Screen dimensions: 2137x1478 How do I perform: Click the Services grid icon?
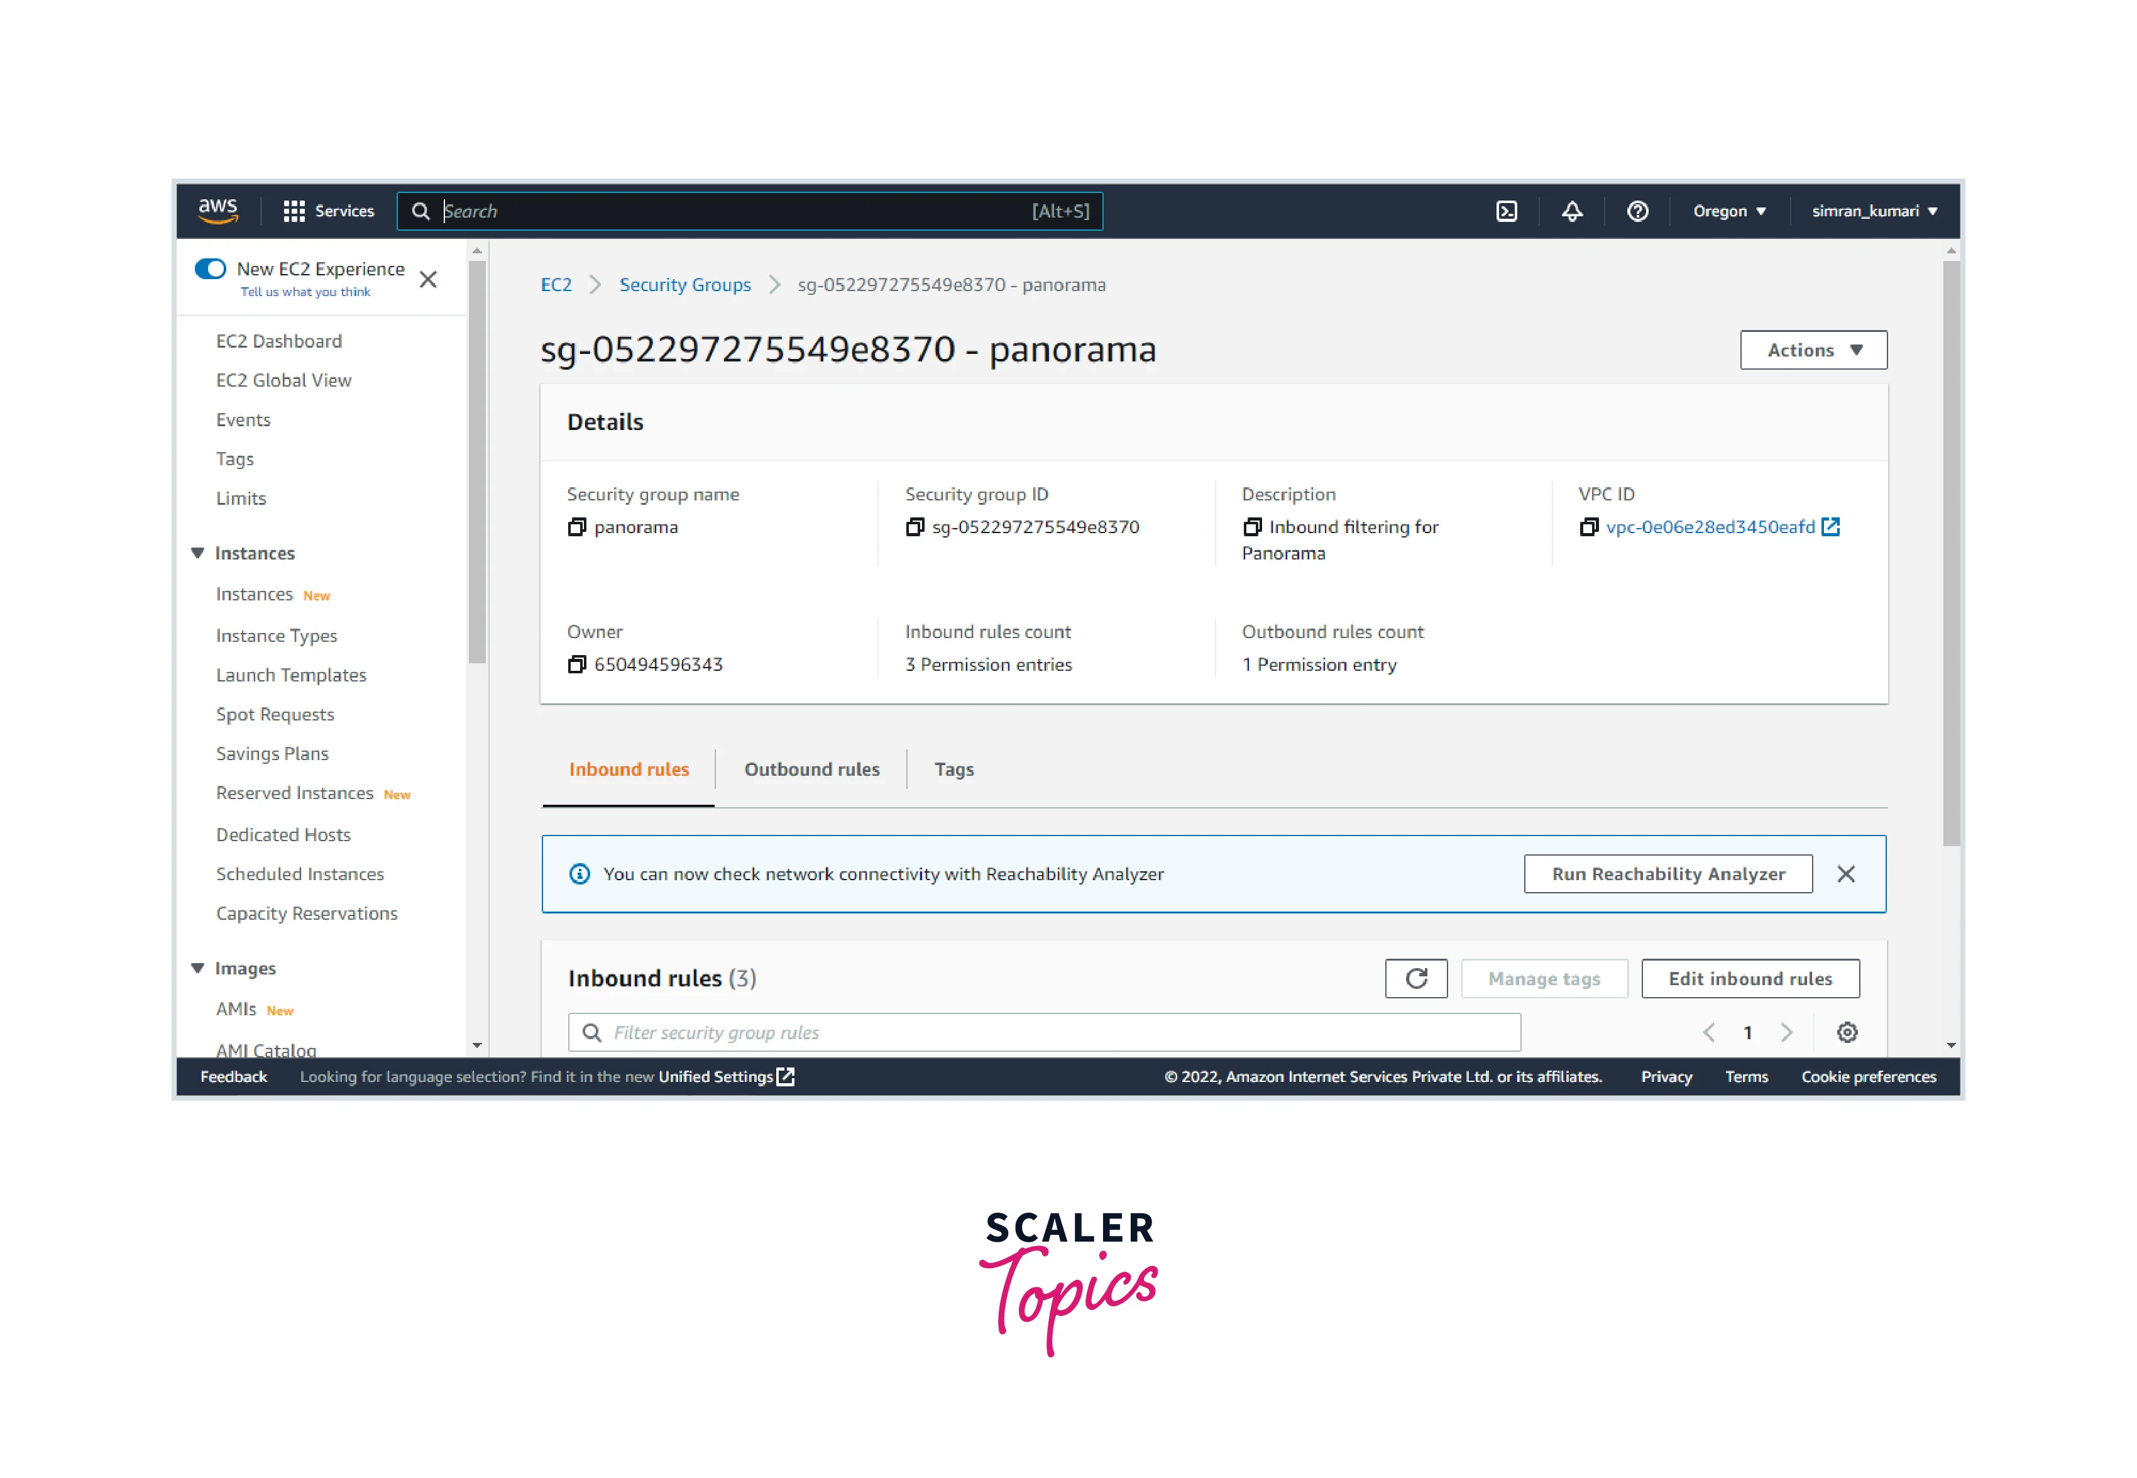tap(294, 211)
